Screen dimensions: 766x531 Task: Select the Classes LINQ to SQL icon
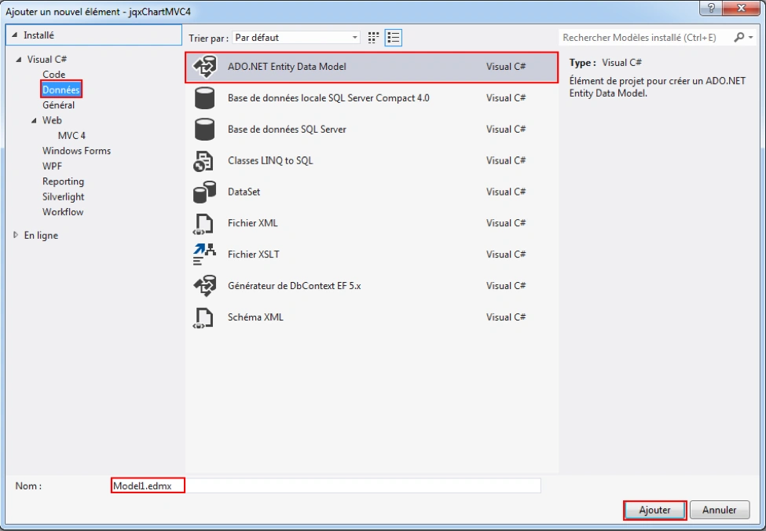pyautogui.click(x=203, y=161)
